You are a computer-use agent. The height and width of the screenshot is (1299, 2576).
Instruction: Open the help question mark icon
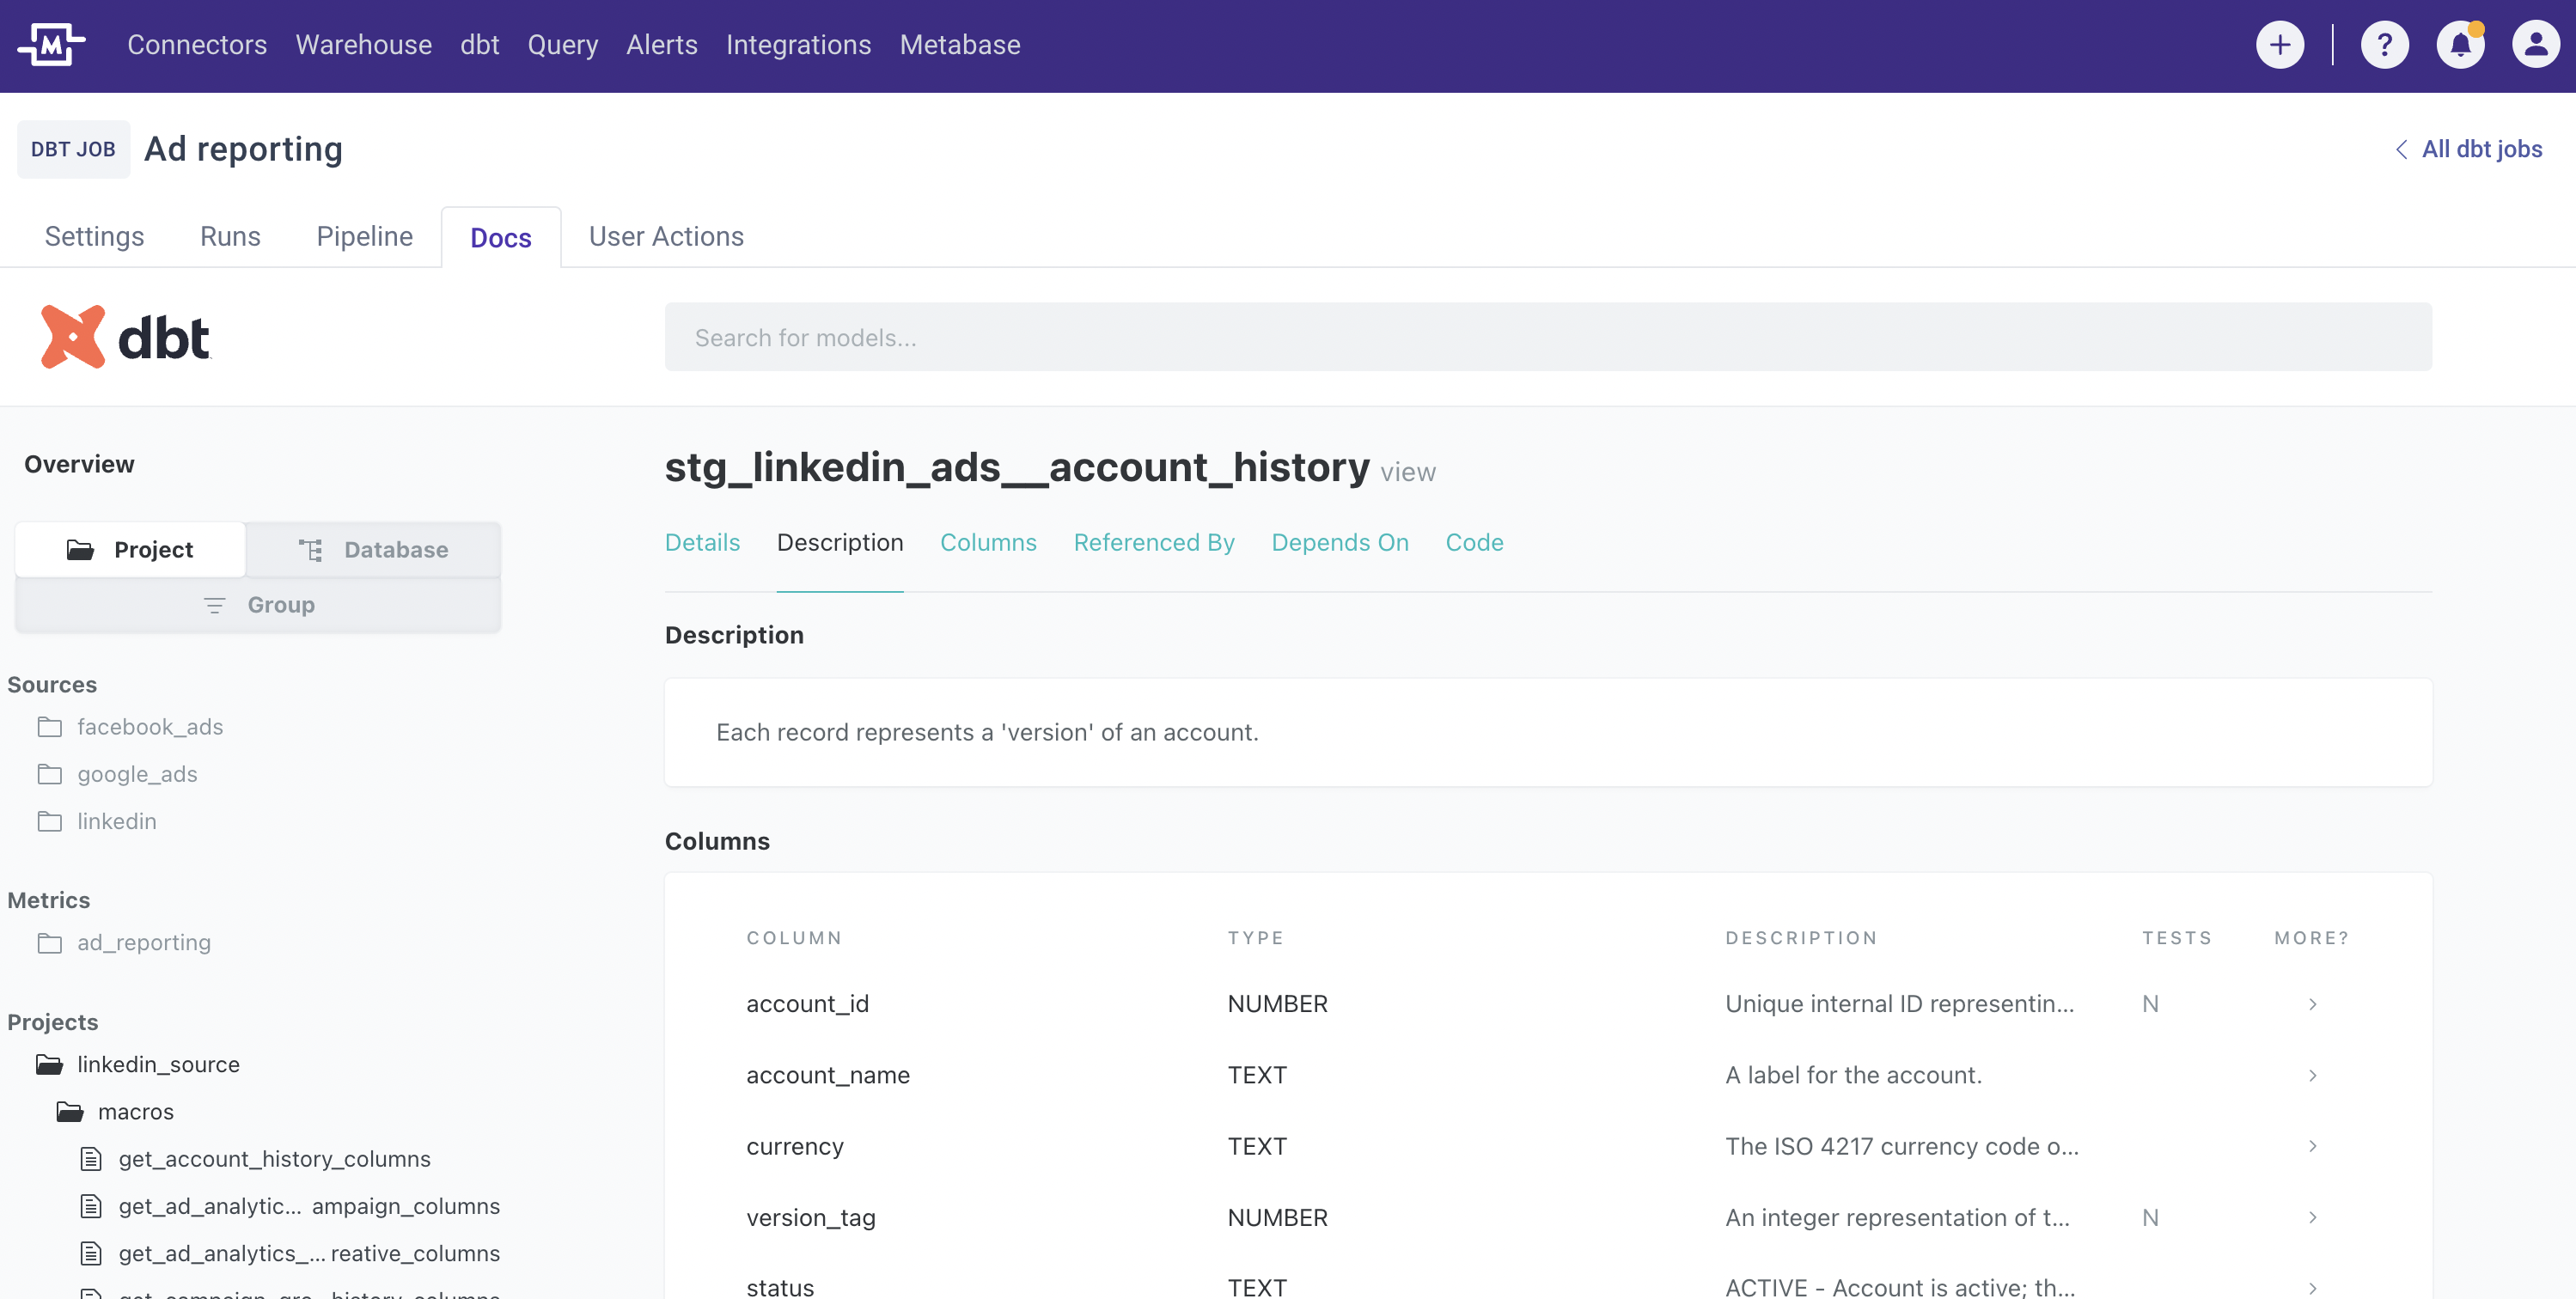(2384, 45)
